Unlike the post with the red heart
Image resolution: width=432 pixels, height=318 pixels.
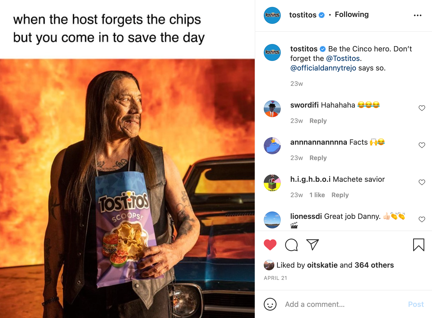270,245
